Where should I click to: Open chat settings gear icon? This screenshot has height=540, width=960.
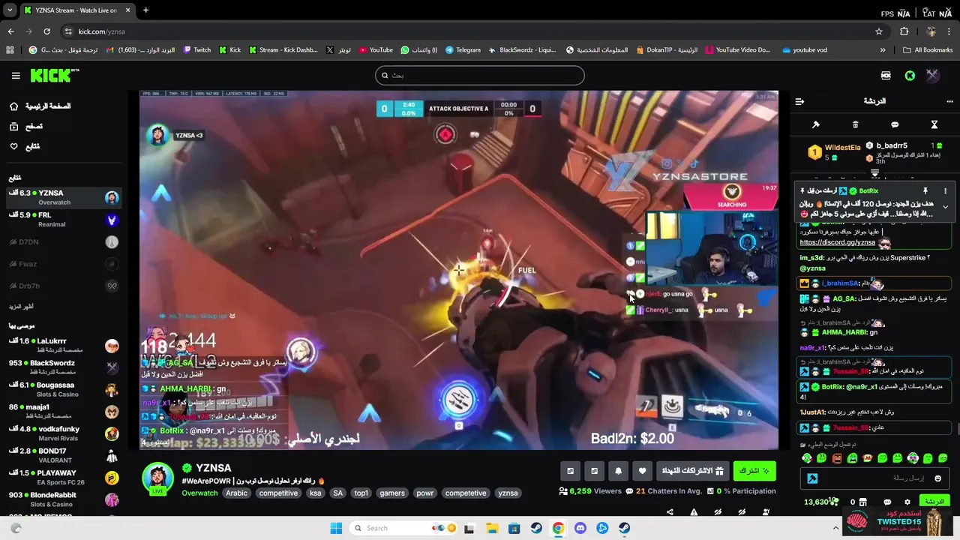point(907,502)
